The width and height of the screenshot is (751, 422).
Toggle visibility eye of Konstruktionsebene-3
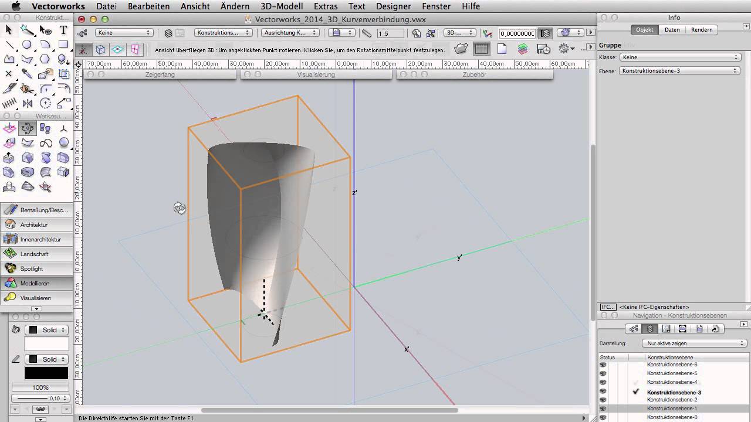[x=603, y=392]
